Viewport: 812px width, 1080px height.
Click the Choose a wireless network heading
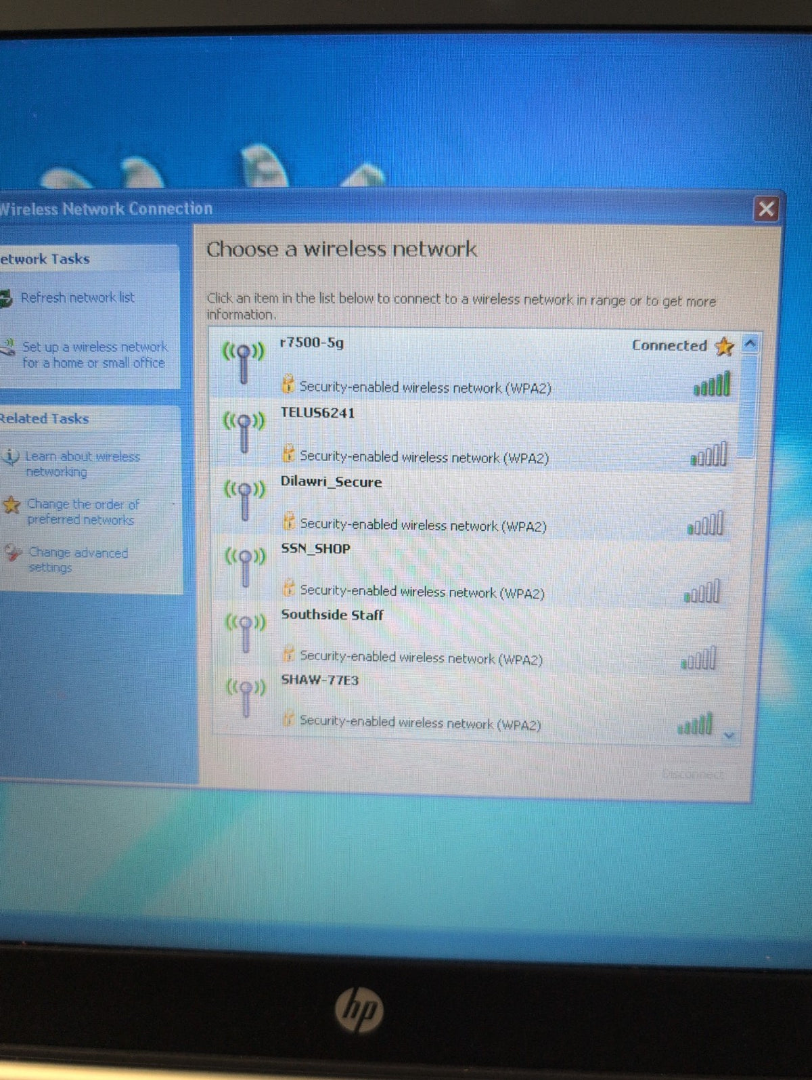point(342,249)
